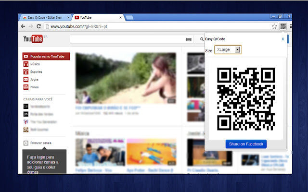Image resolution: width=308 pixels, height=192 pixels.
Task: Open the two-men music video thumbnail
Action: [100, 152]
